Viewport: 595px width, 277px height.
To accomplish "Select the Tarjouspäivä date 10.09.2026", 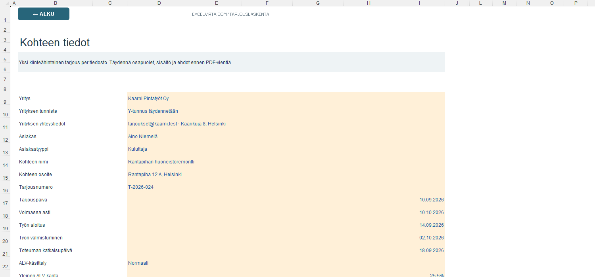I will pos(432,200).
